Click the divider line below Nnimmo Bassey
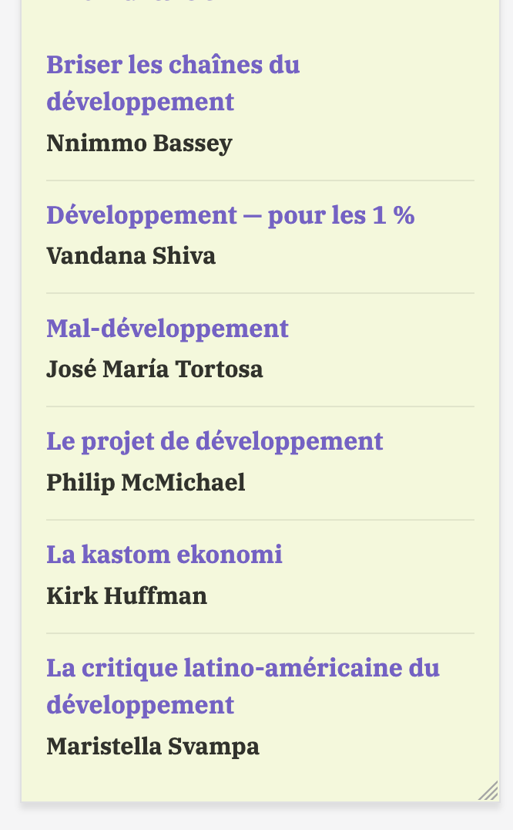The width and height of the screenshot is (513, 830). coord(260,181)
